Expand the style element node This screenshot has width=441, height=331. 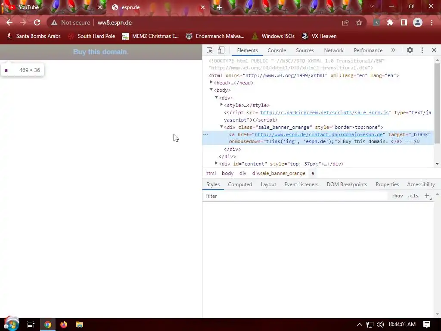pos(222,104)
